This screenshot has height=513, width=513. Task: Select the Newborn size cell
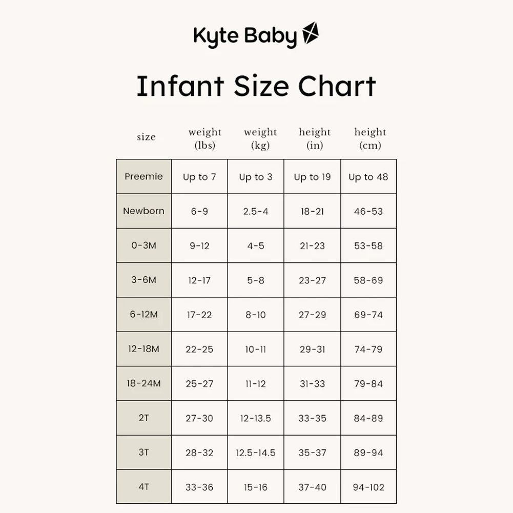pyautogui.click(x=143, y=211)
